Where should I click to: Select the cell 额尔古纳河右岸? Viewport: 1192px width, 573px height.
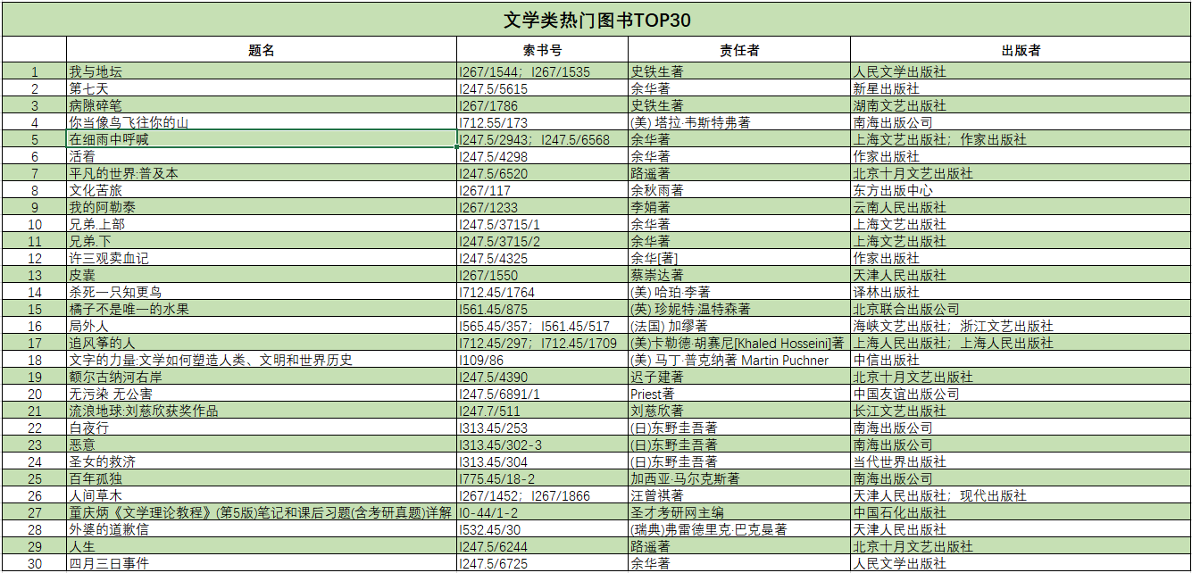click(x=262, y=378)
